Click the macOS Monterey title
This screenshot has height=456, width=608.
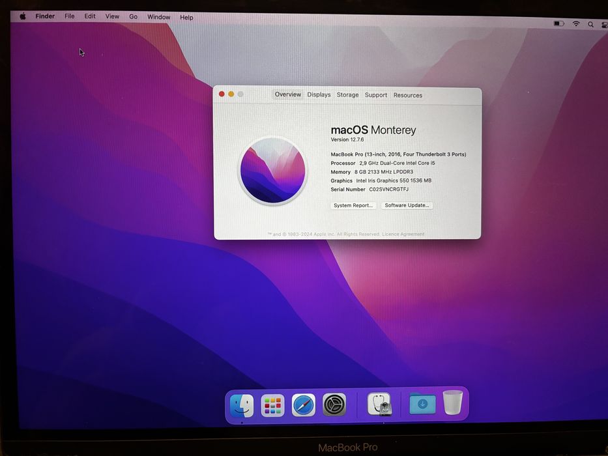point(373,130)
